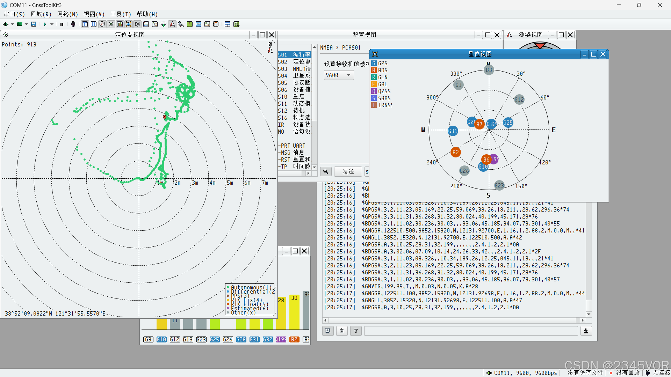The width and height of the screenshot is (671, 377).
Task: Toggle the position target view button
Action: click(x=111, y=24)
